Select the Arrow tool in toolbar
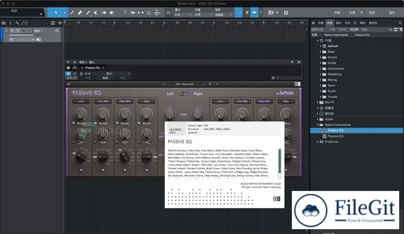 pos(56,13)
